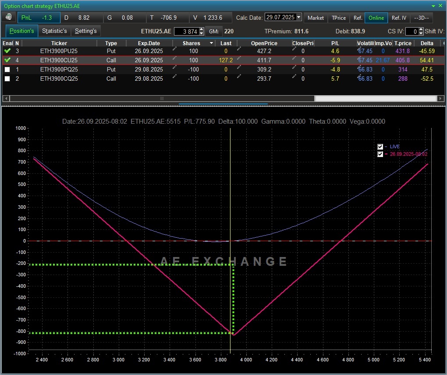Edit ClosePrice pencil for ETH3900PU25 row
The image size is (447, 375).
click(x=294, y=49)
